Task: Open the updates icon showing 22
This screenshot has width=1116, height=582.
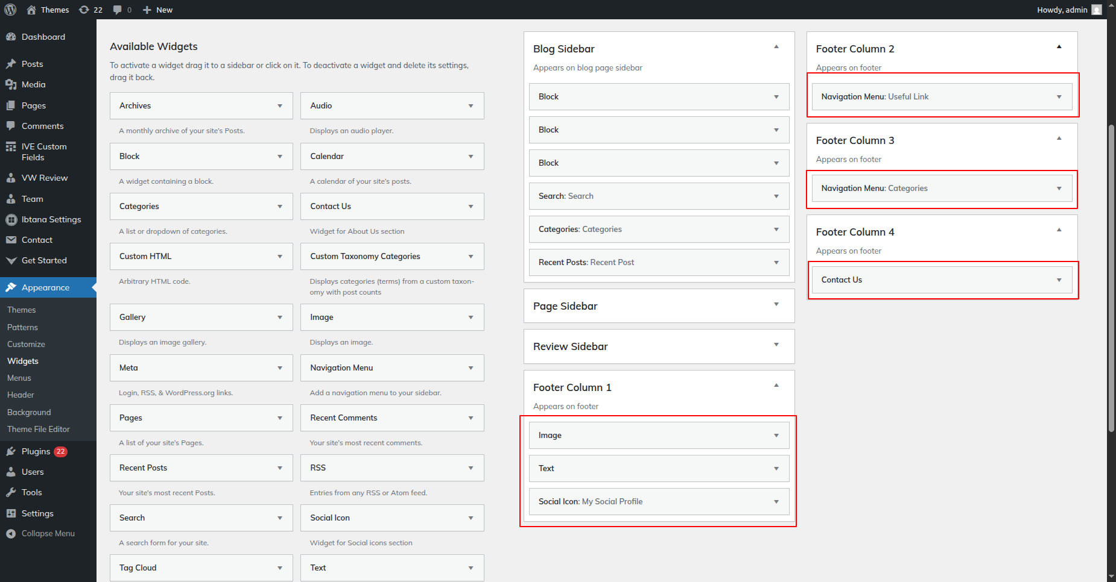Action: 84,10
